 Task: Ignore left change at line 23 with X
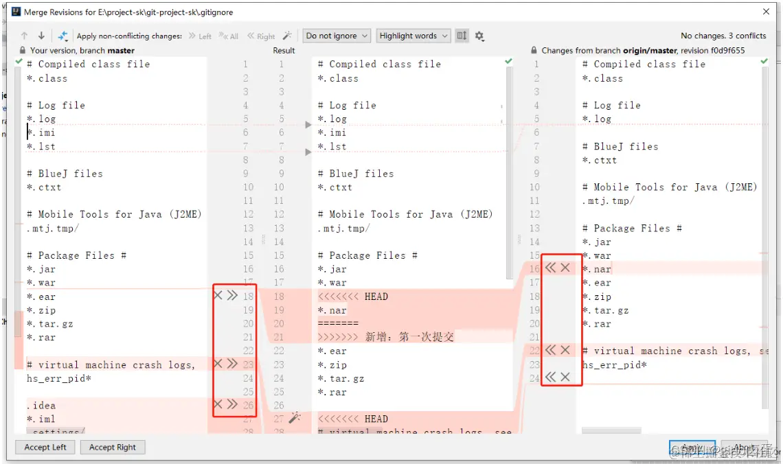pyautogui.click(x=218, y=363)
